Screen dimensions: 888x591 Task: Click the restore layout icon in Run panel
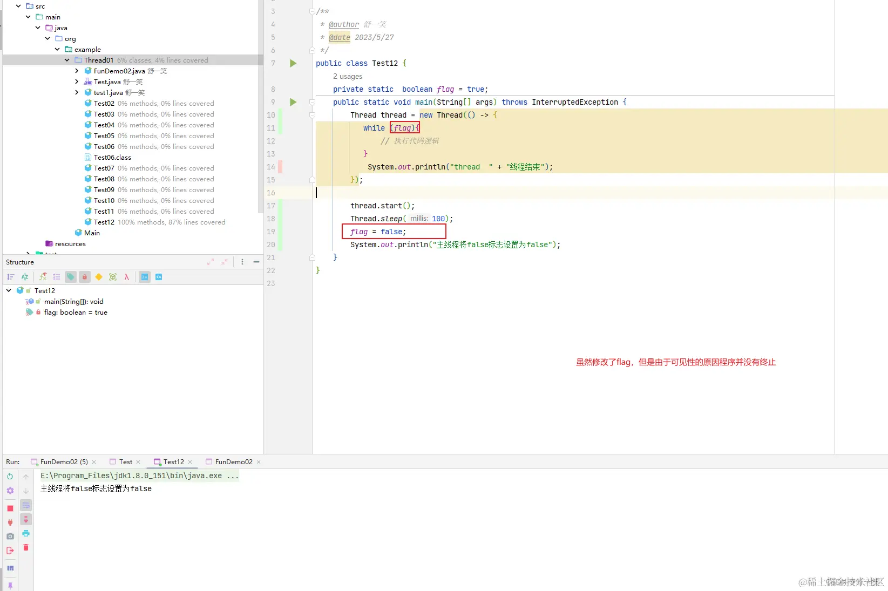pos(10,568)
